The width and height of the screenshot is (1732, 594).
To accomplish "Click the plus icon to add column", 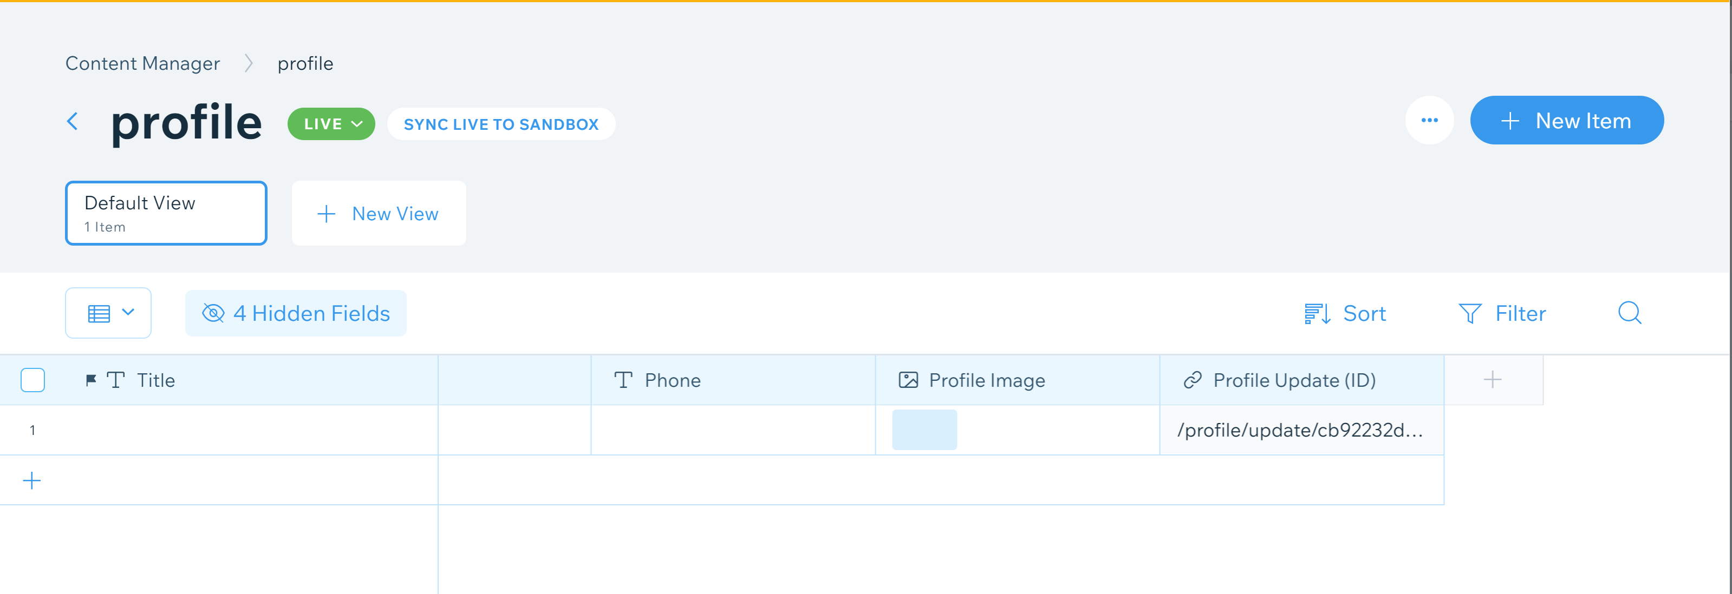I will [x=1492, y=380].
